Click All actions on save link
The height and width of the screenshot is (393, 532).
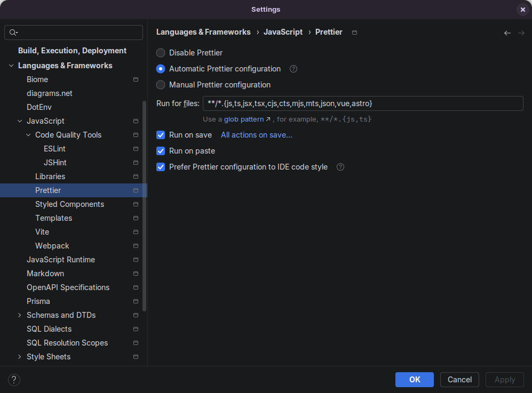[x=256, y=135]
